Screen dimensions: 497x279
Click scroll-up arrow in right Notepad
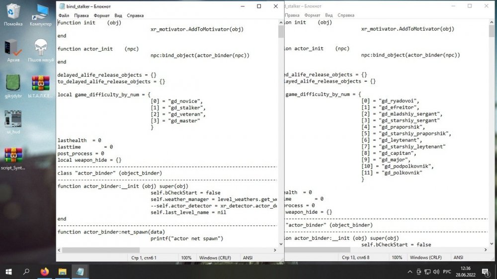pyautogui.click(x=492, y=22)
